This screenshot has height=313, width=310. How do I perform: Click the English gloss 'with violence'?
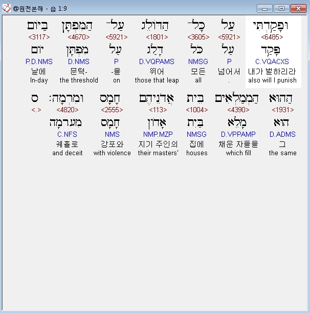[x=112, y=153]
